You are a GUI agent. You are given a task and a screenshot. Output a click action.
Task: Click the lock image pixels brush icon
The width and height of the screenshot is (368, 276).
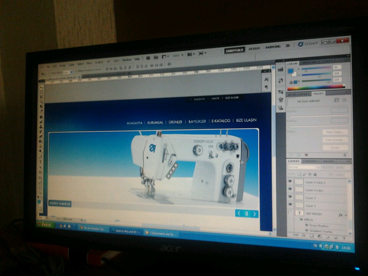(305, 174)
